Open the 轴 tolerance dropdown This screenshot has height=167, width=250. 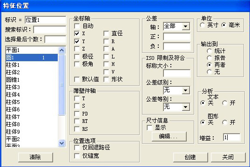click(x=185, y=26)
